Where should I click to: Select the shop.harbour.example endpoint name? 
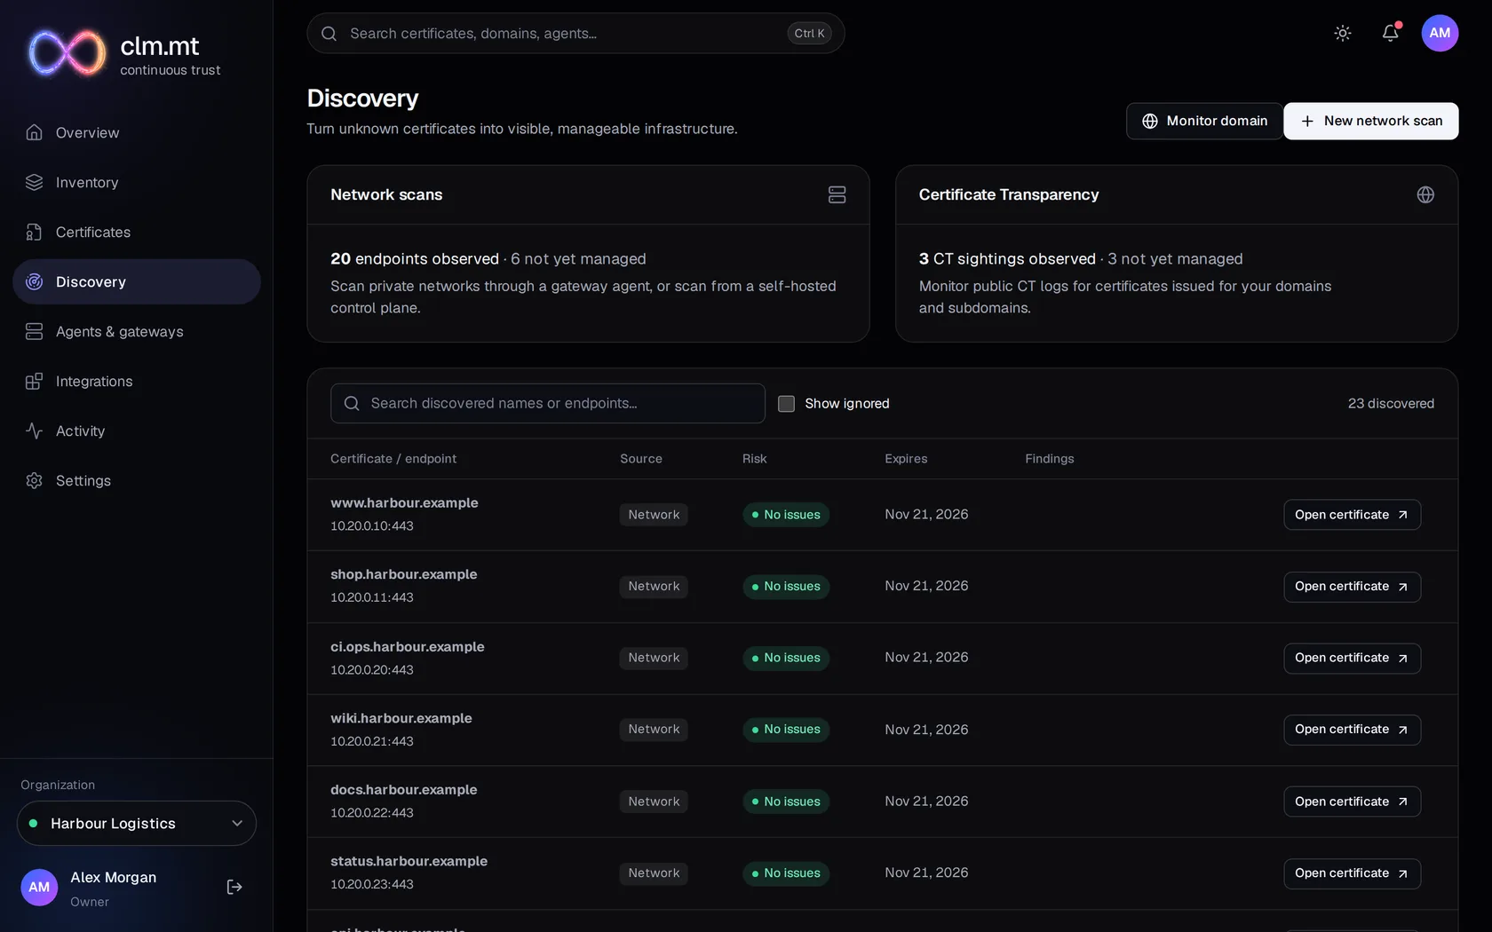coord(404,574)
